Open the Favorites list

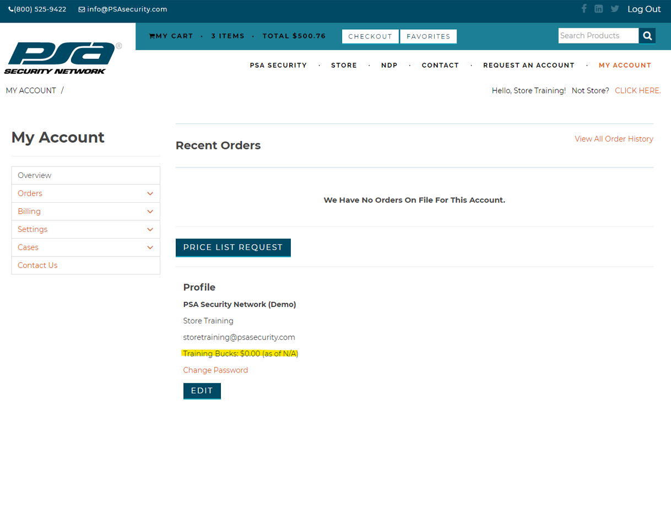point(429,36)
